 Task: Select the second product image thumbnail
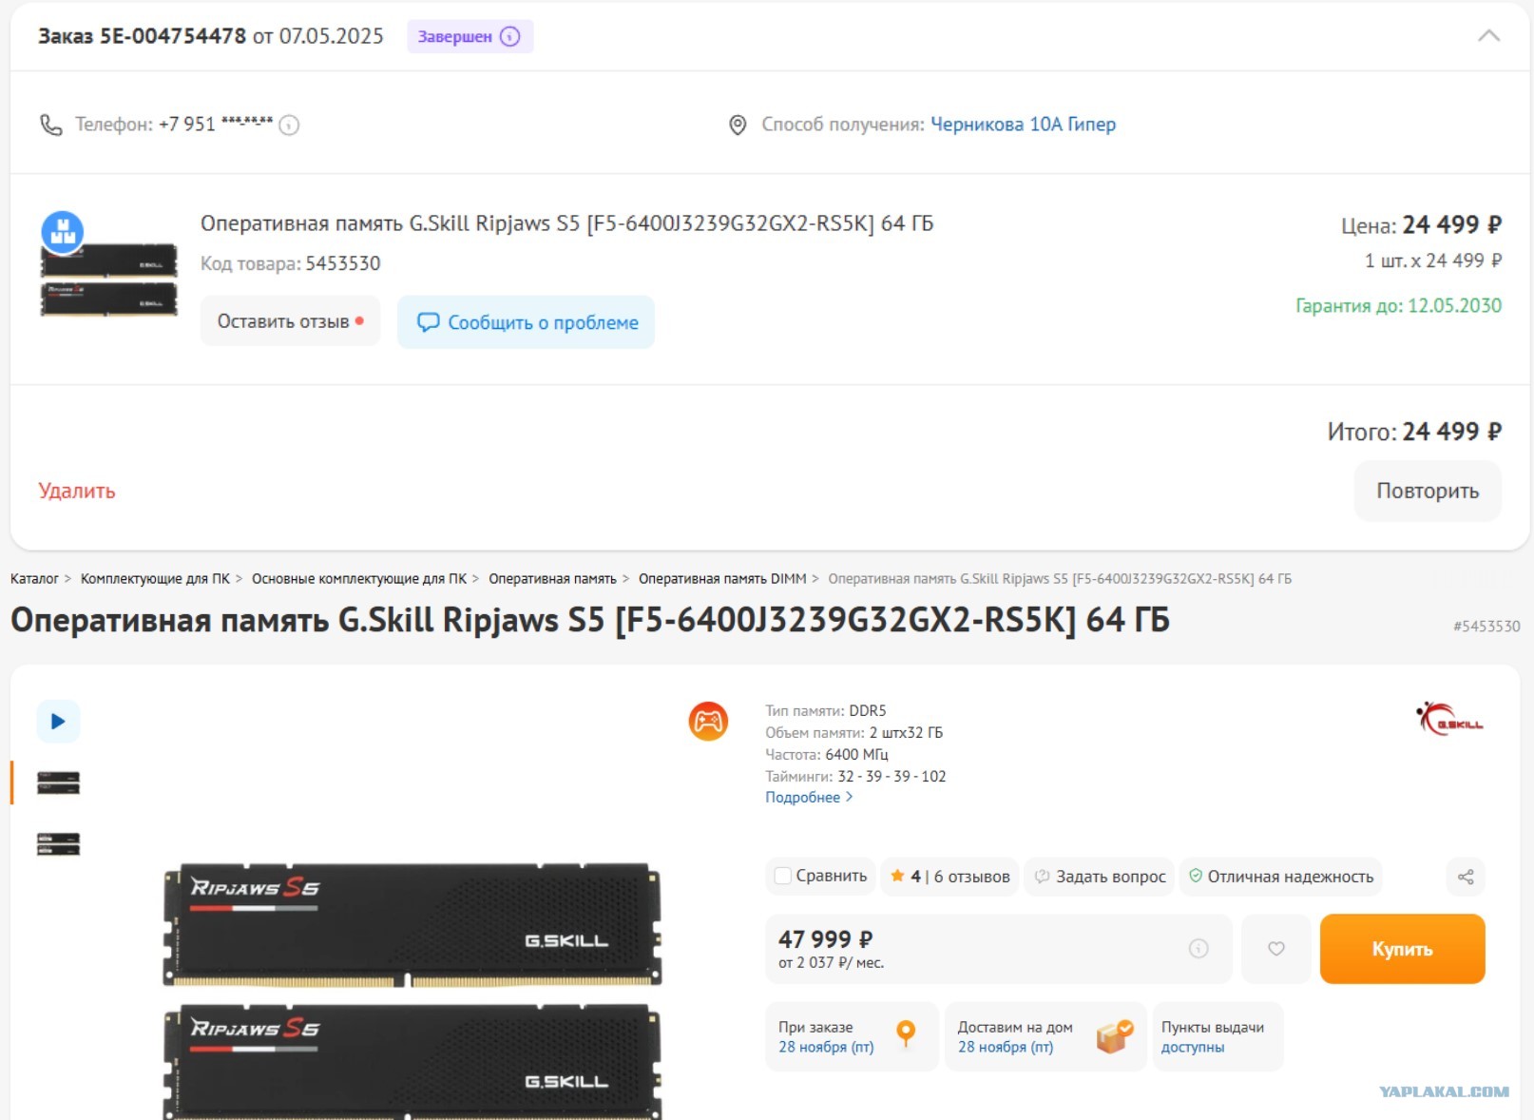tap(58, 844)
